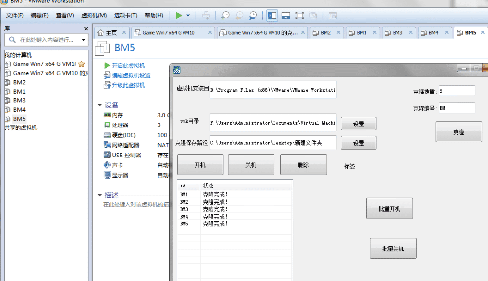Click the Send Ctrl+Alt+Del toolbar icon

tap(206, 16)
